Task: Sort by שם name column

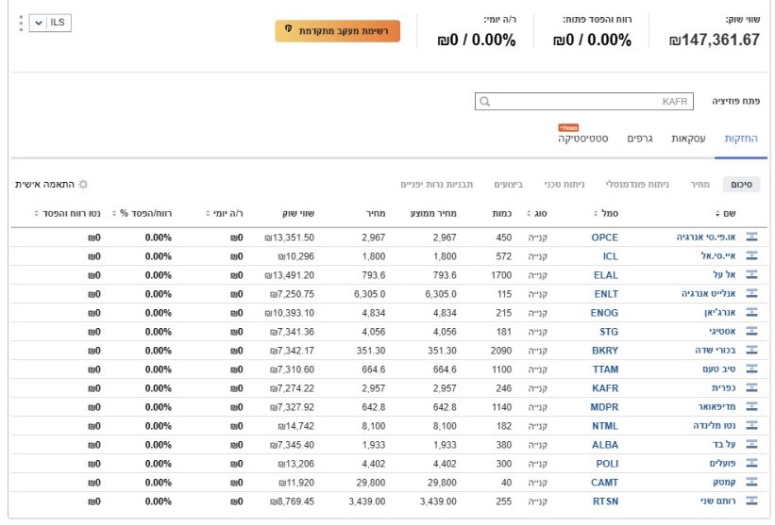Action: 725,214
